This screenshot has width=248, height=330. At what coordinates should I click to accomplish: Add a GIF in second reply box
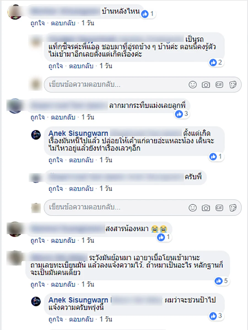[x=219, y=208]
